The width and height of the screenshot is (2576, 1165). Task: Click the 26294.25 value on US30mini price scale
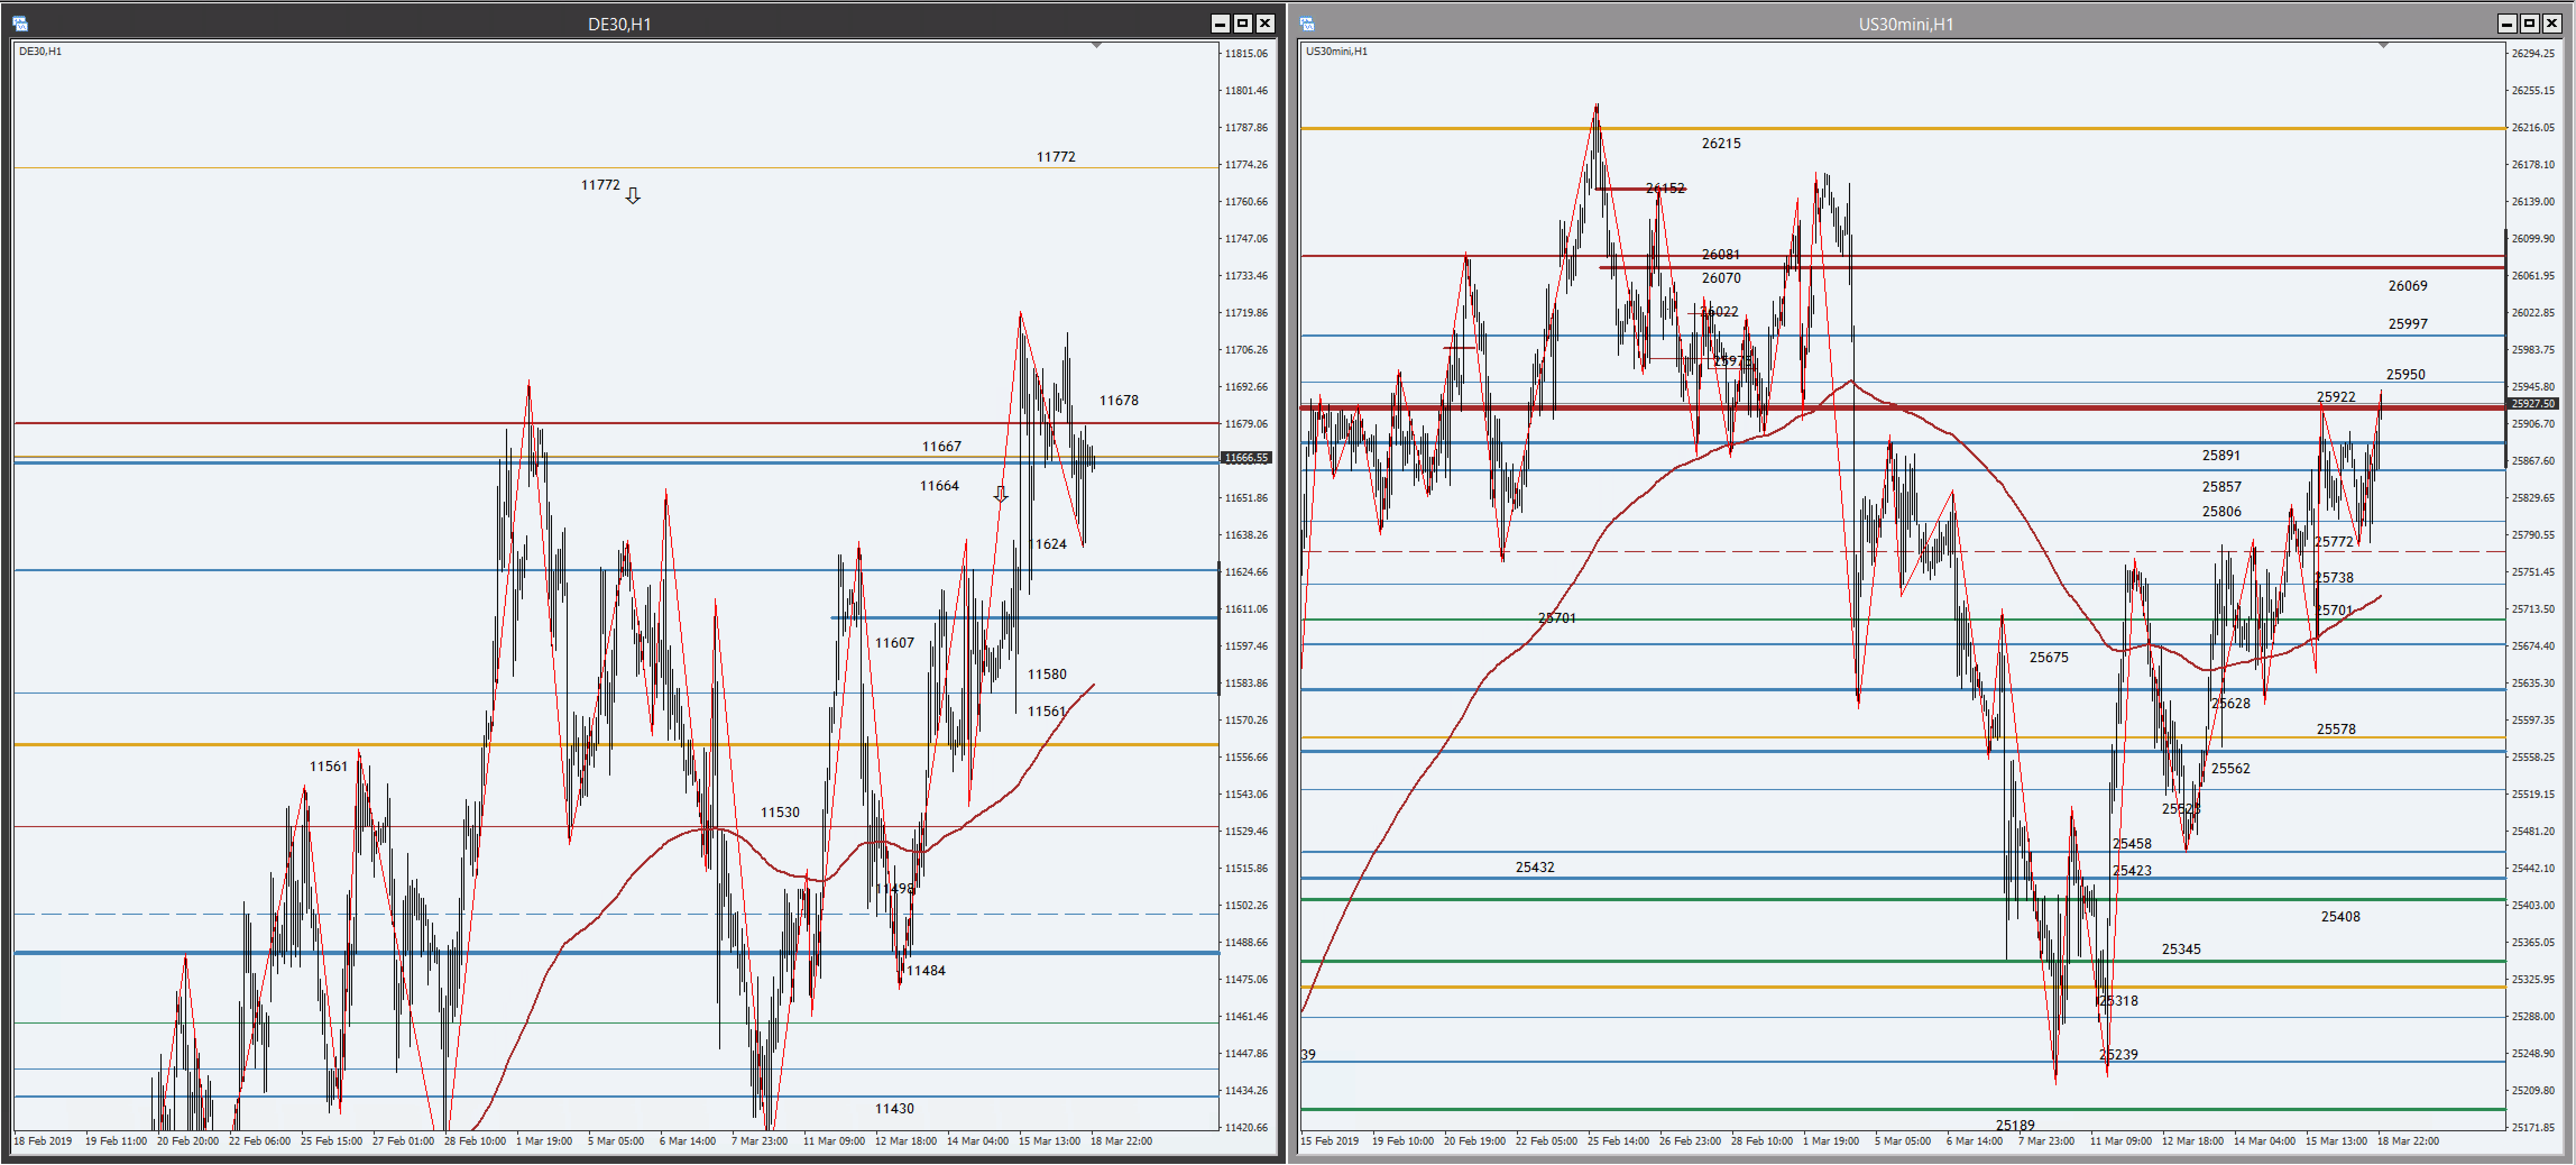coord(2534,54)
